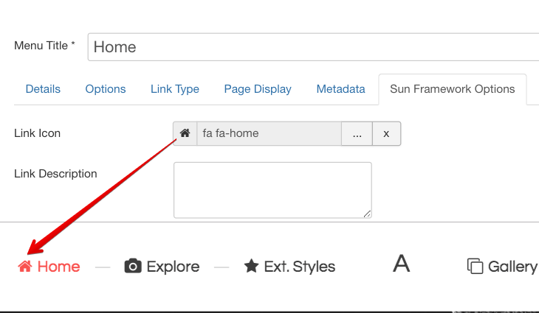Open the Explore menu link

tap(173, 267)
